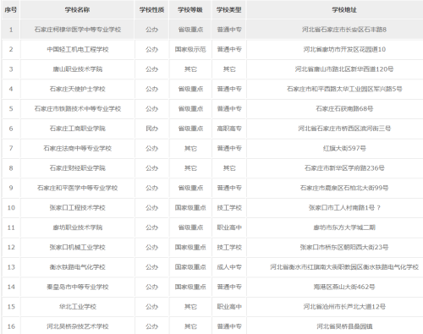Click 石家庄财经职业学院 school name
The height and width of the screenshot is (334, 423).
[78, 168]
